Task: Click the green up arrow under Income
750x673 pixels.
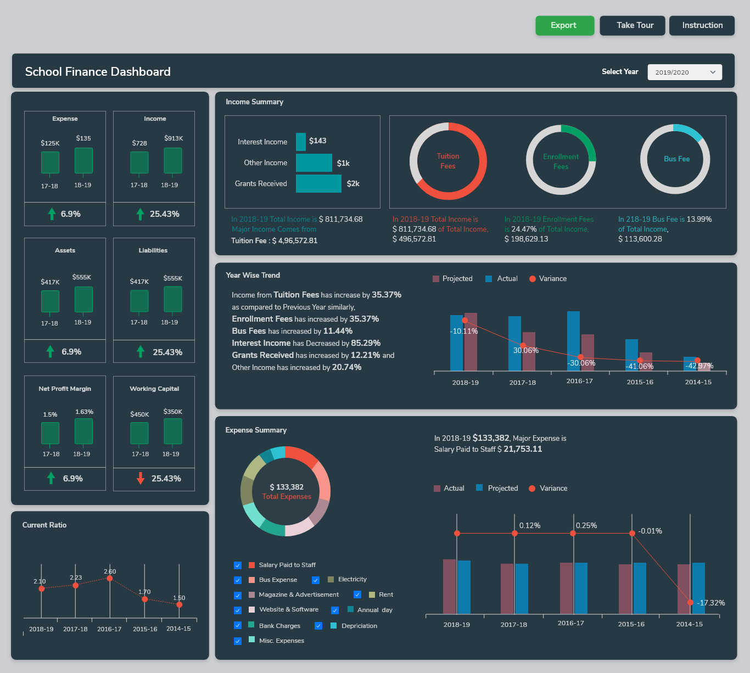Action: pyautogui.click(x=140, y=214)
